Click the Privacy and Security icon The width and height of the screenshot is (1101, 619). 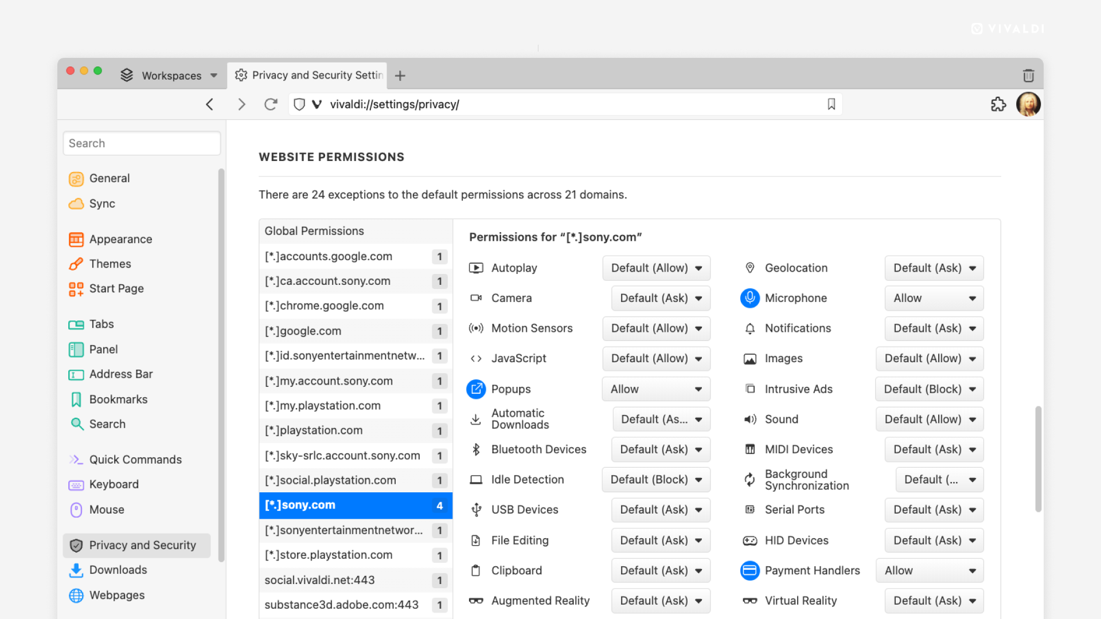pyautogui.click(x=76, y=545)
